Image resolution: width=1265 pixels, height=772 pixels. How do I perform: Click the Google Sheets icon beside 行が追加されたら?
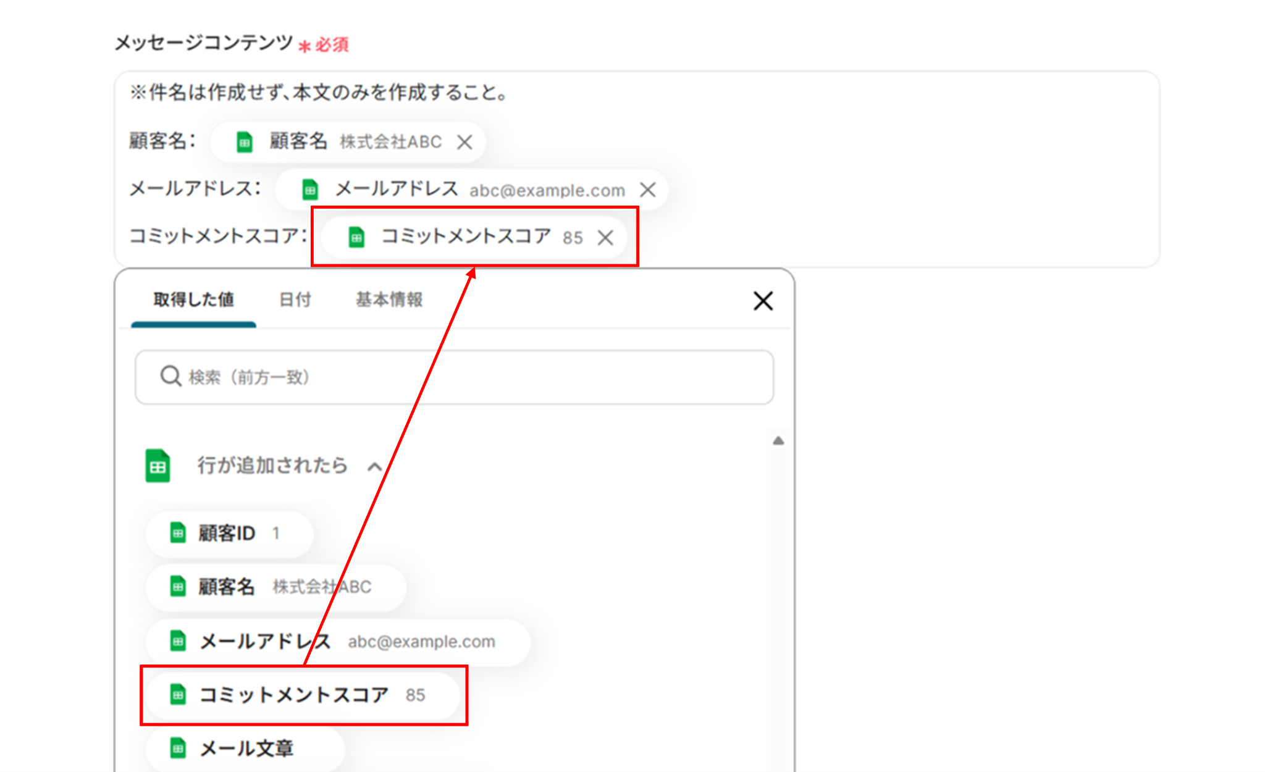tap(158, 466)
